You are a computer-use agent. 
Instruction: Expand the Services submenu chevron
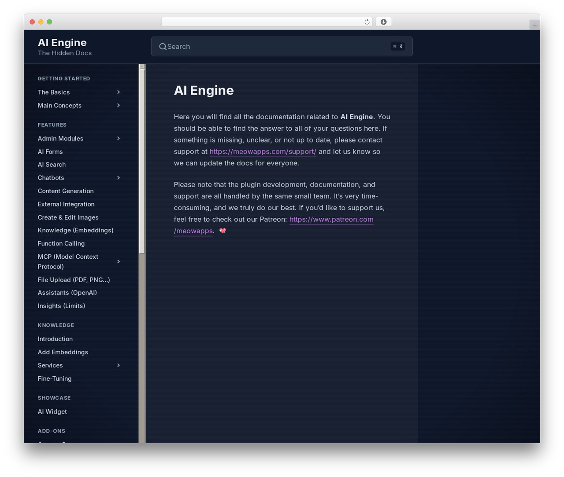[x=119, y=365]
